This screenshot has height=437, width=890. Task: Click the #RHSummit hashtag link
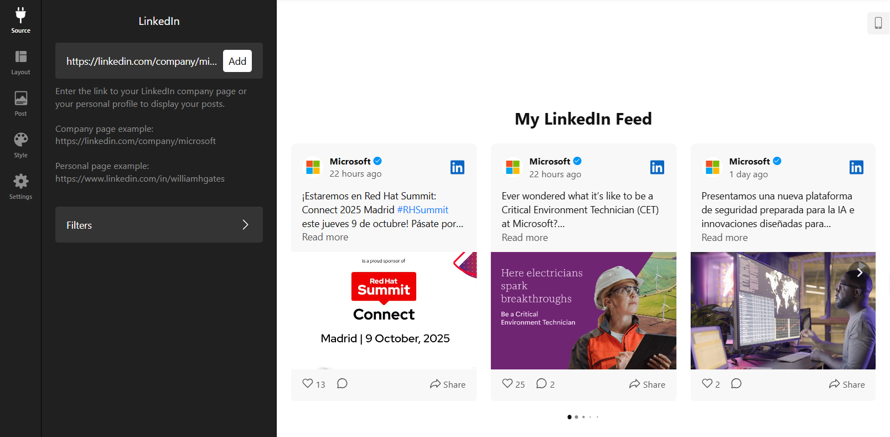pos(423,210)
